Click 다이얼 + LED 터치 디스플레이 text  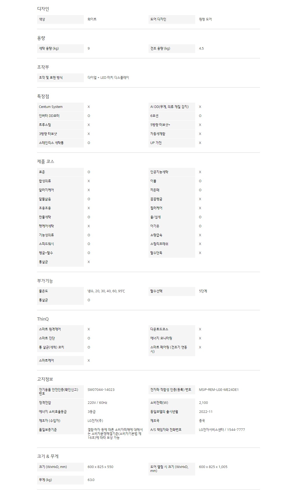(x=108, y=78)
